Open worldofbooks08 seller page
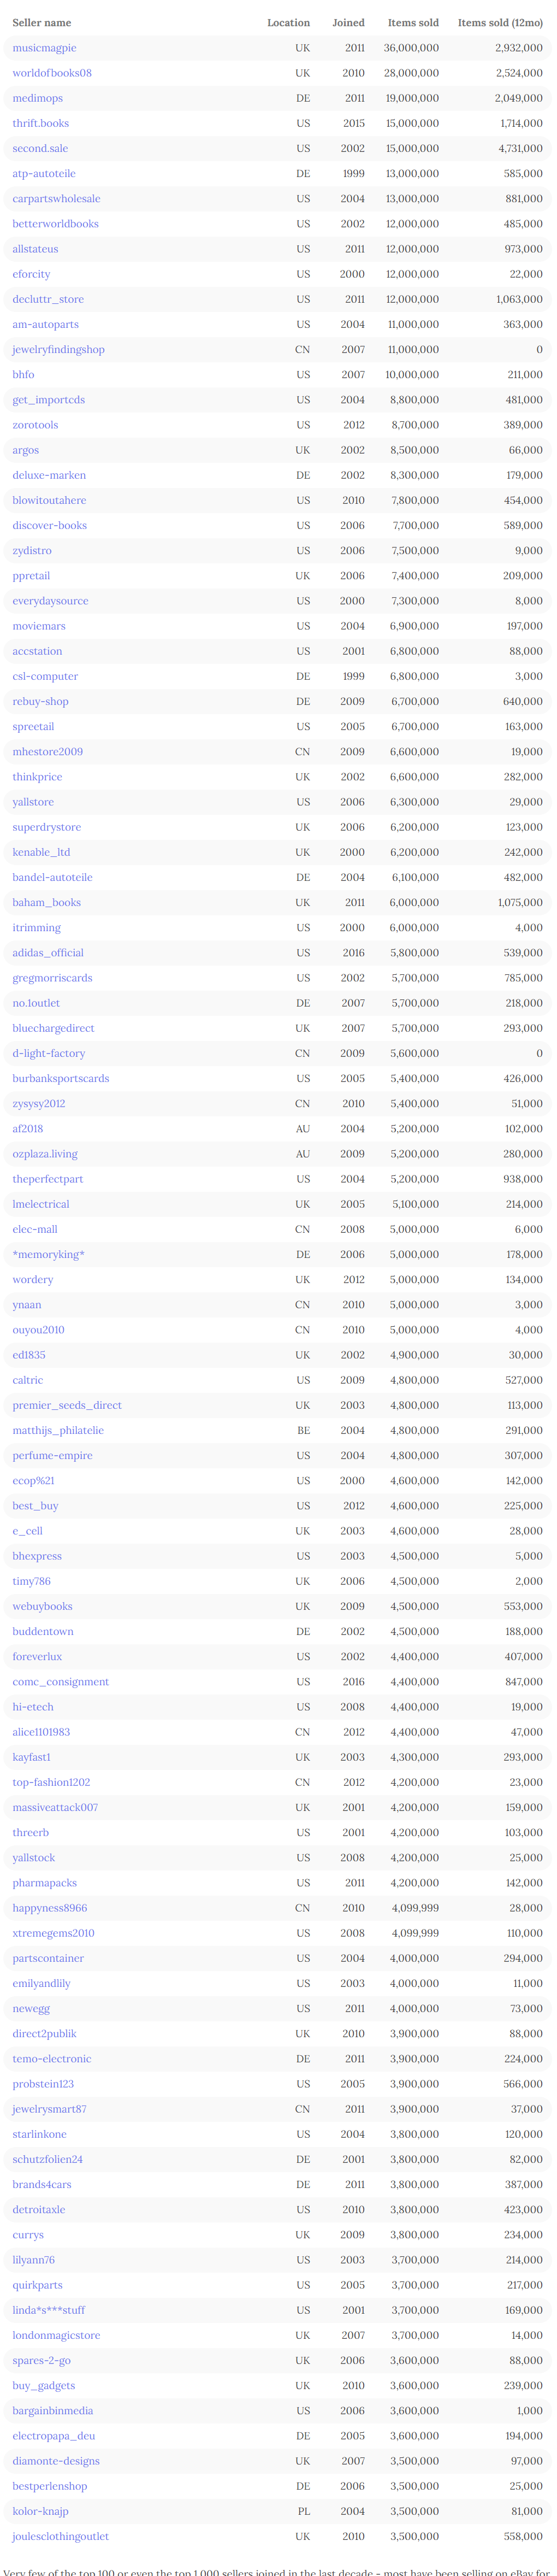 click(x=52, y=73)
